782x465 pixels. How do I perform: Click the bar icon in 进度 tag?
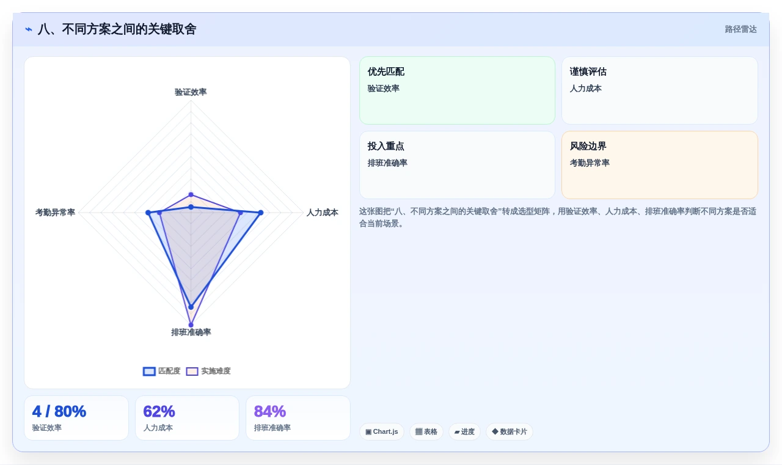click(457, 432)
